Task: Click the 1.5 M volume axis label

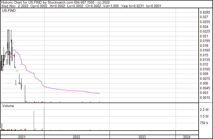Action: (x=204, y=116)
